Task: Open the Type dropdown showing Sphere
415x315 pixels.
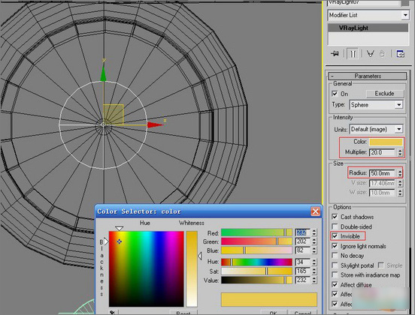Action: pos(399,105)
